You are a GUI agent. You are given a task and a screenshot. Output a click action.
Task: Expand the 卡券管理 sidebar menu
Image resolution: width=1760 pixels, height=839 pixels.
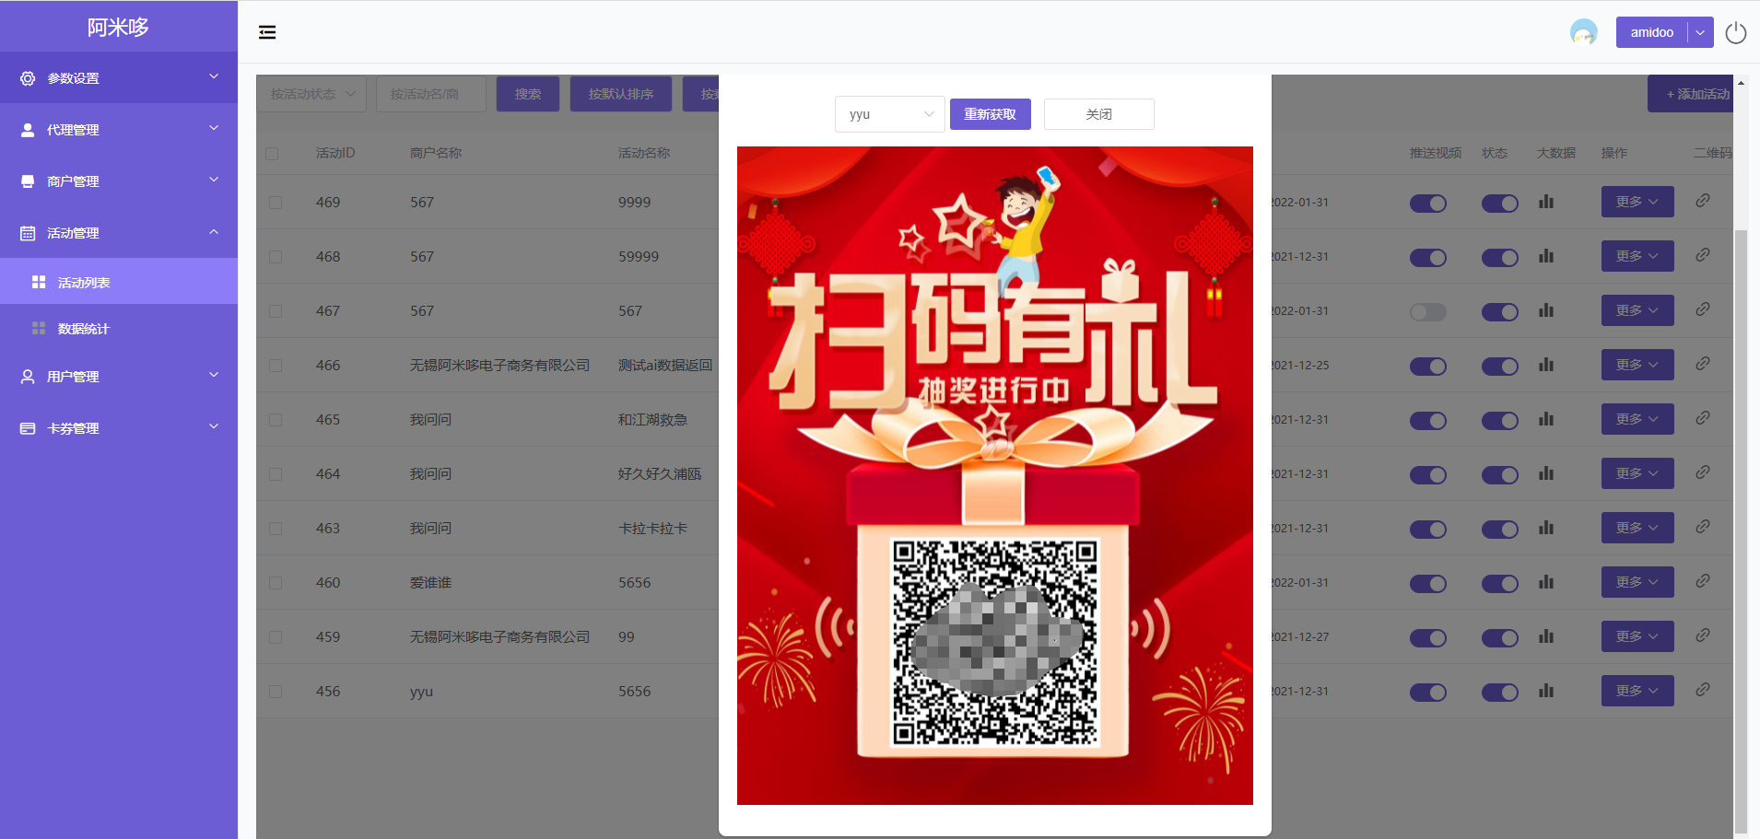click(x=119, y=427)
